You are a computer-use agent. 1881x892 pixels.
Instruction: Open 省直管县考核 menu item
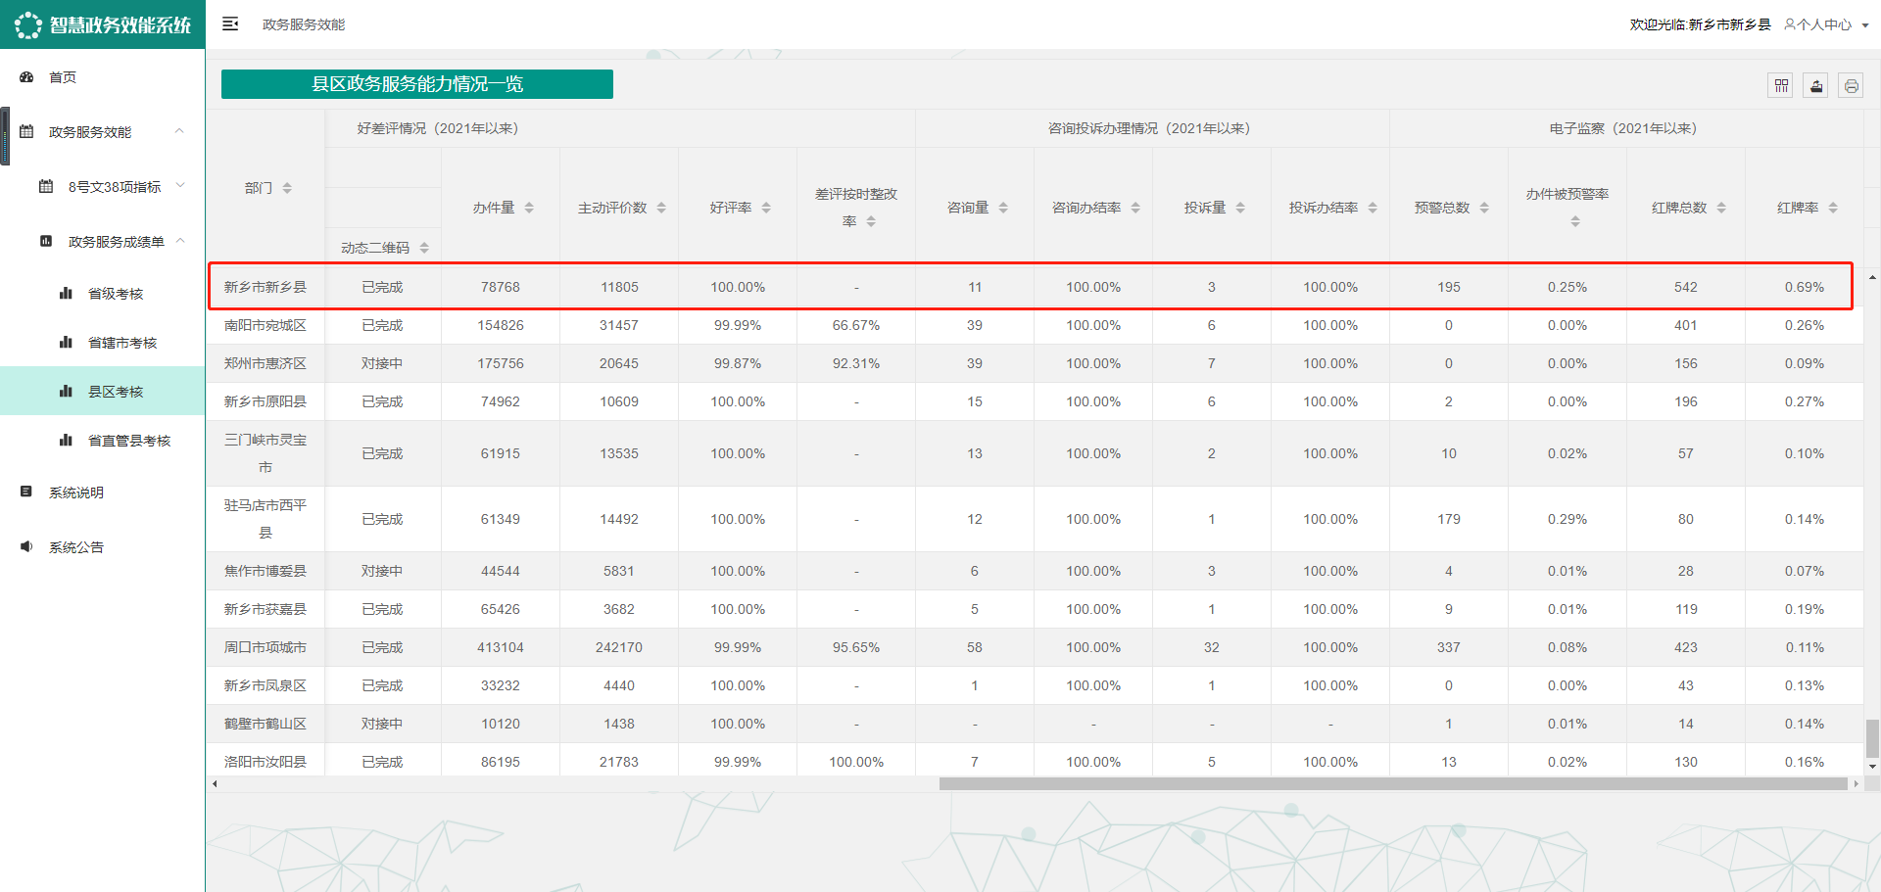click(128, 441)
